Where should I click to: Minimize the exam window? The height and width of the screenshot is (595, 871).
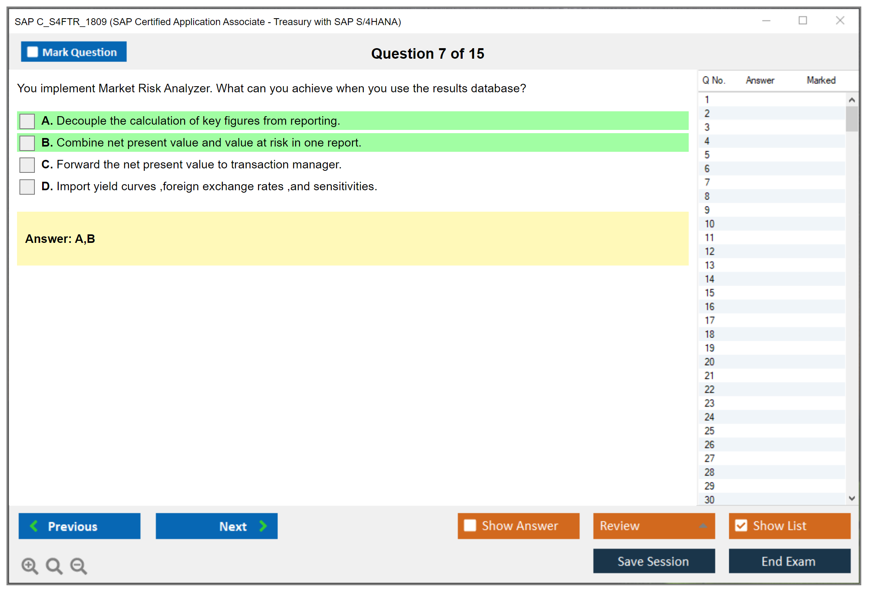click(766, 21)
